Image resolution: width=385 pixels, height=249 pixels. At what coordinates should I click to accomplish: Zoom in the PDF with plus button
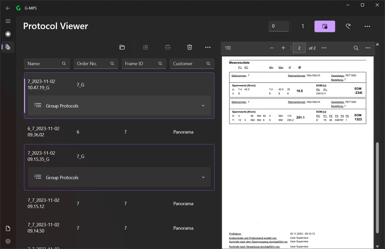pyautogui.click(x=283, y=48)
